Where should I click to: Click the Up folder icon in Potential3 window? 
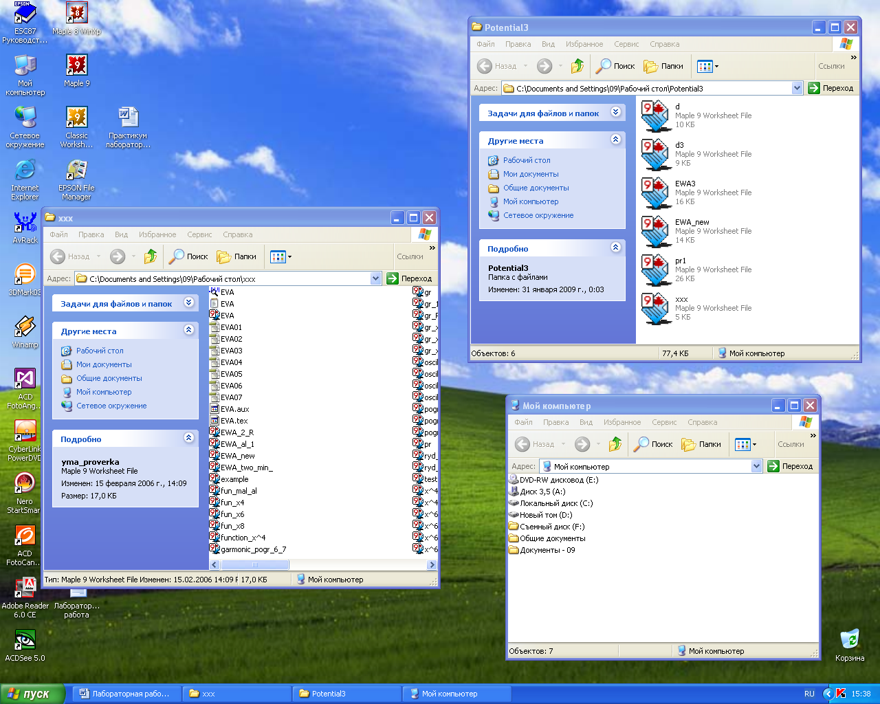point(577,66)
